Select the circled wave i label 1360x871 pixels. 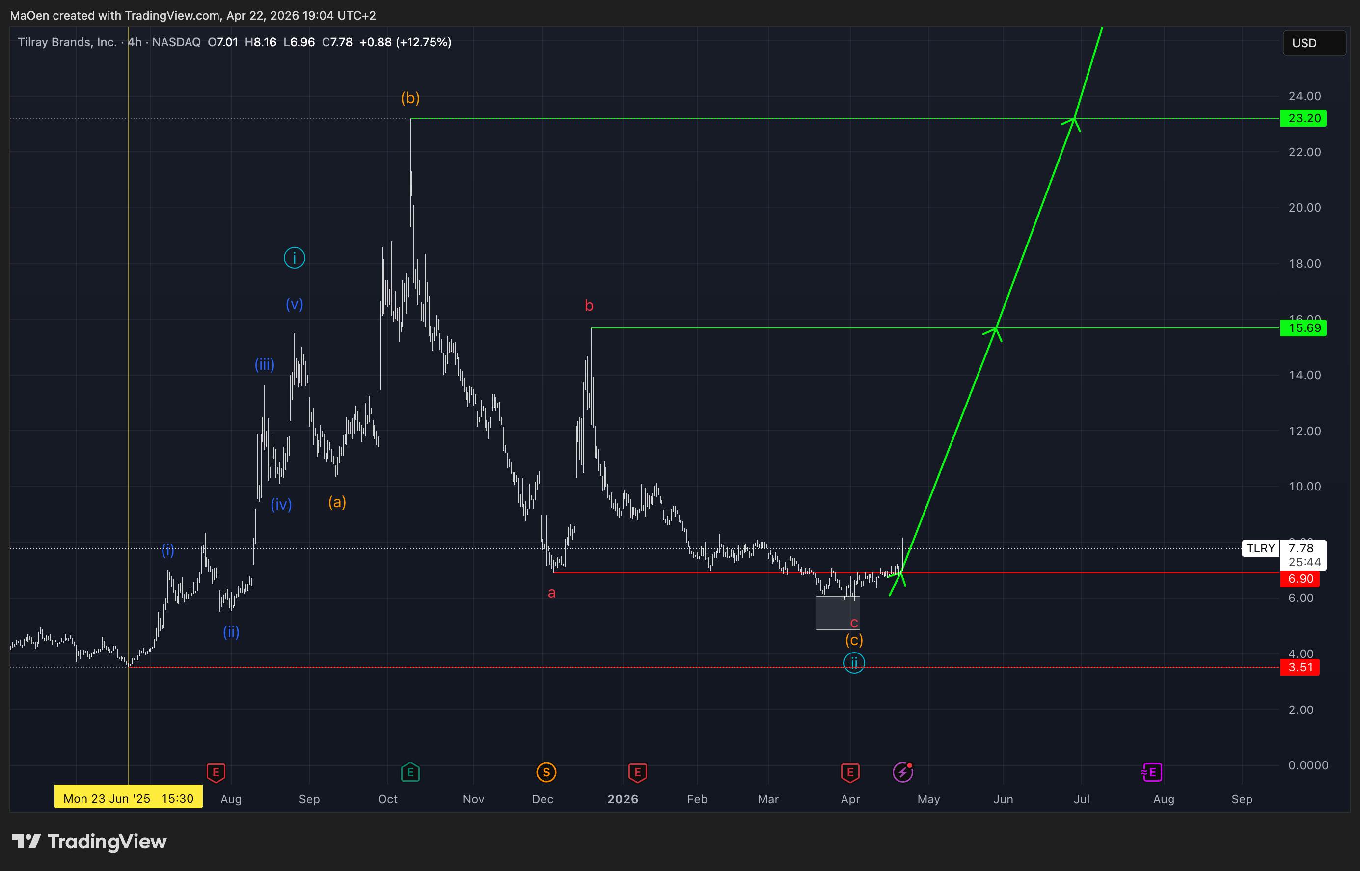294,258
